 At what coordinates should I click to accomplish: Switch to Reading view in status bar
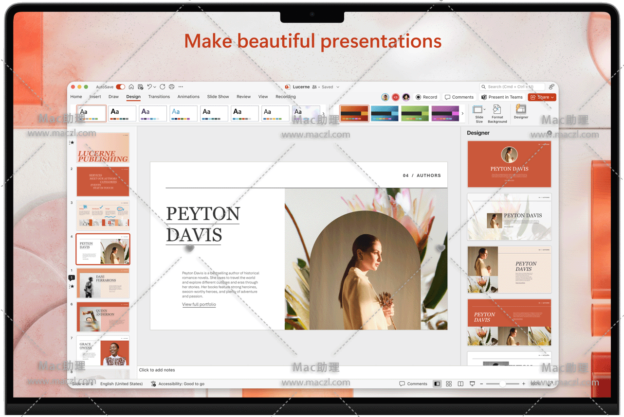click(x=460, y=384)
